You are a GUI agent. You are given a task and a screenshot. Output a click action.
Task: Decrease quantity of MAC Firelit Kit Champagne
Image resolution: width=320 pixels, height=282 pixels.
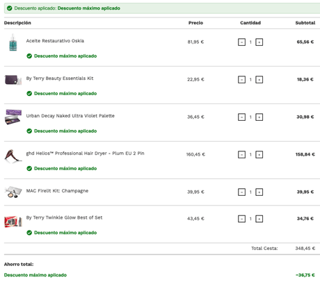[241, 192]
